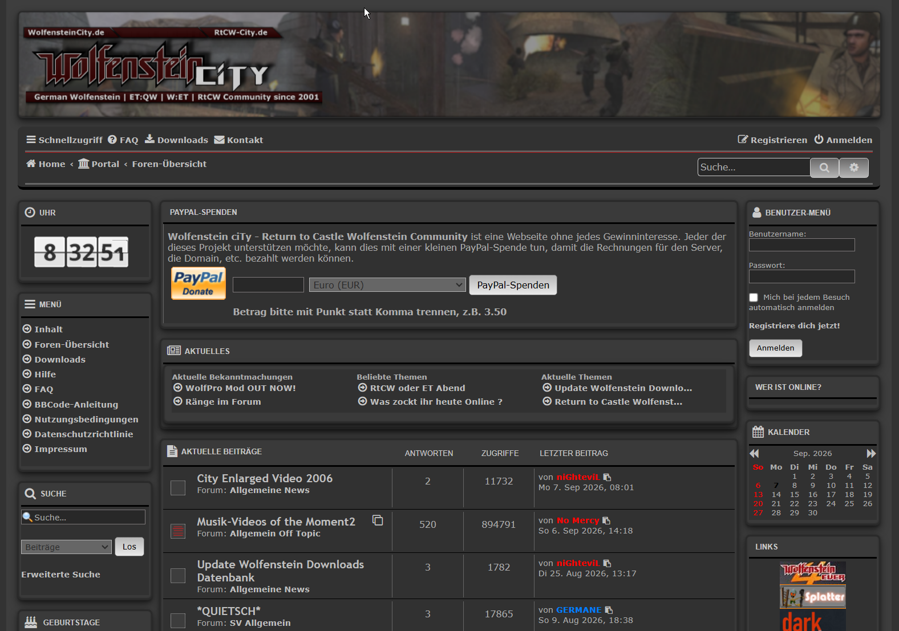Open the City Enlarged Video 2006 topic
899x631 pixels.
(x=265, y=478)
